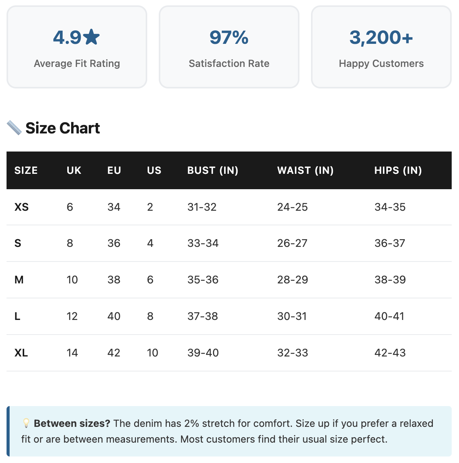Click the Size Chart heading text
The image size is (459, 463).
click(x=63, y=128)
